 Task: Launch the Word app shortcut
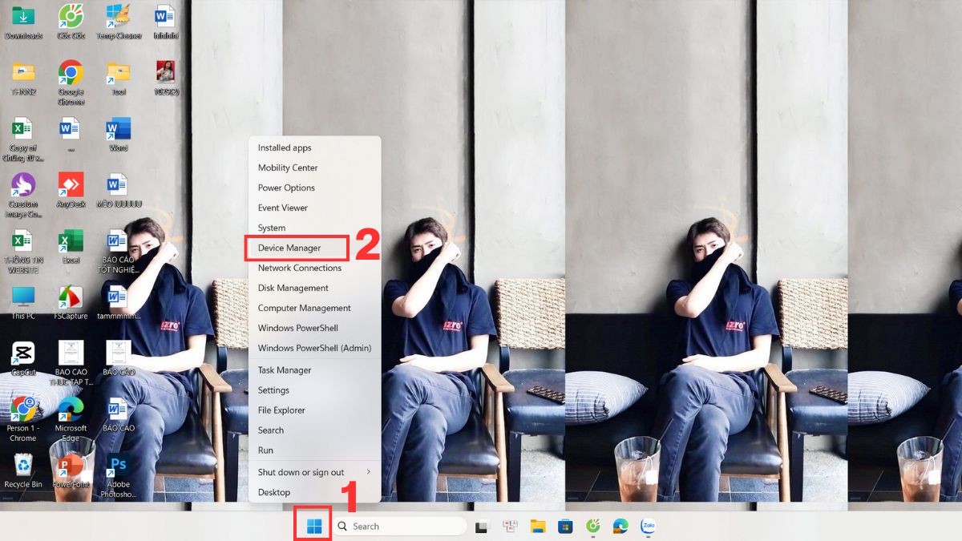[x=119, y=135]
